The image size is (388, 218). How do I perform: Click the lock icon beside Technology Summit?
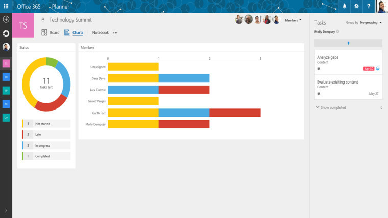(43, 20)
